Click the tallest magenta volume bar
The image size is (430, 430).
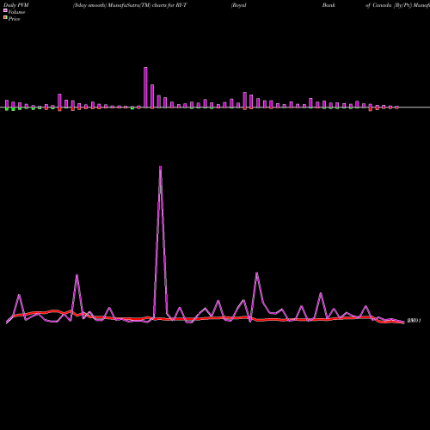[145, 88]
